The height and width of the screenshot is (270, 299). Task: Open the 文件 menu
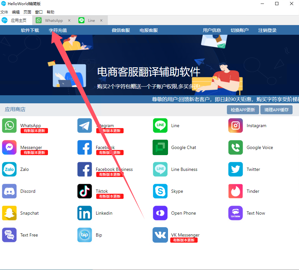tap(4, 12)
